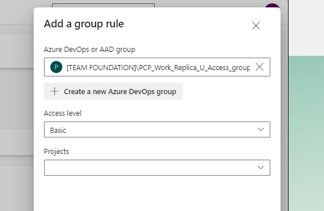Open the Projects dropdown field
Image resolution: width=324 pixels, height=211 pixels.
pyautogui.click(x=157, y=168)
